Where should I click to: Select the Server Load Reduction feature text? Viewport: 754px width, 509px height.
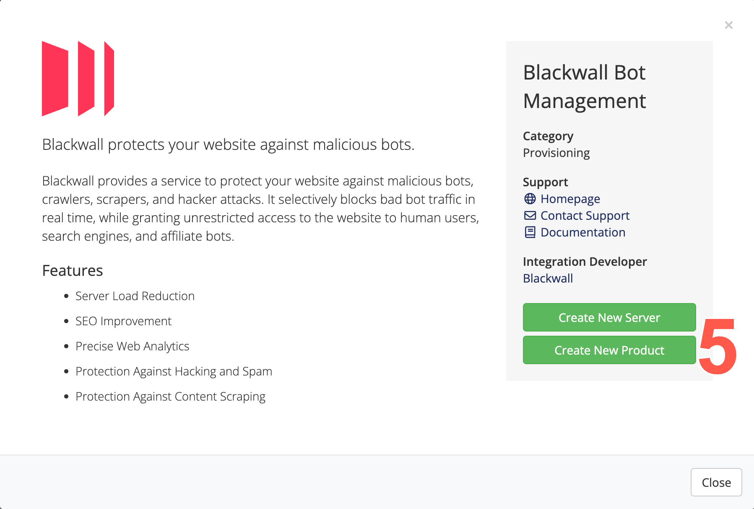click(x=135, y=296)
